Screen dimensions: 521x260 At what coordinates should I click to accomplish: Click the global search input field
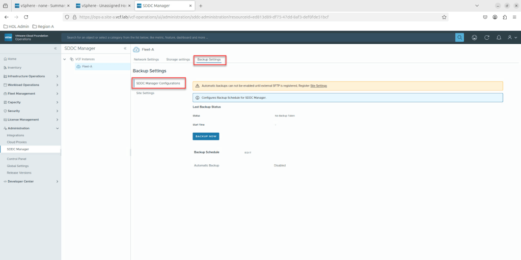coord(258,38)
